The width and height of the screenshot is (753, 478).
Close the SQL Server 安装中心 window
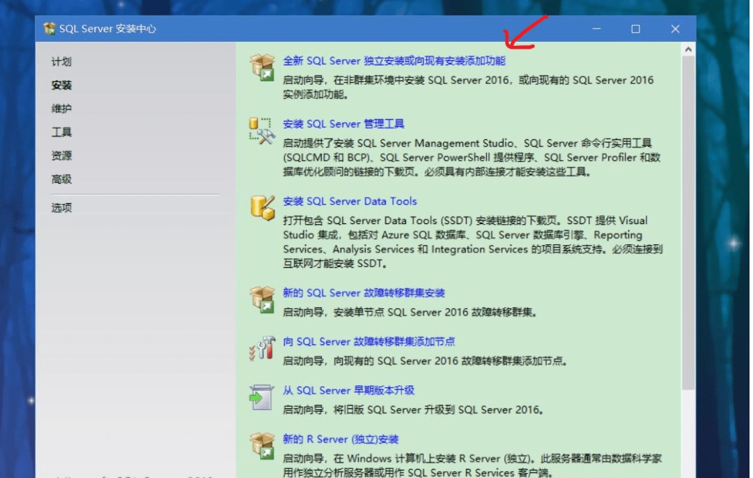[675, 29]
